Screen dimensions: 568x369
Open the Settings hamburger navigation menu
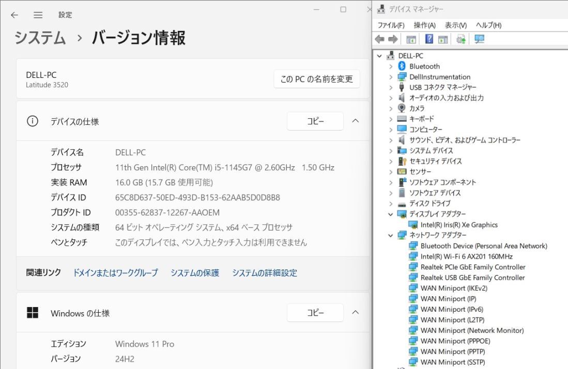pos(38,15)
